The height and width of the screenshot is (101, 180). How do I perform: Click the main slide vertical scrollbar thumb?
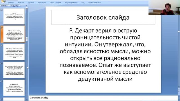tap(179, 31)
